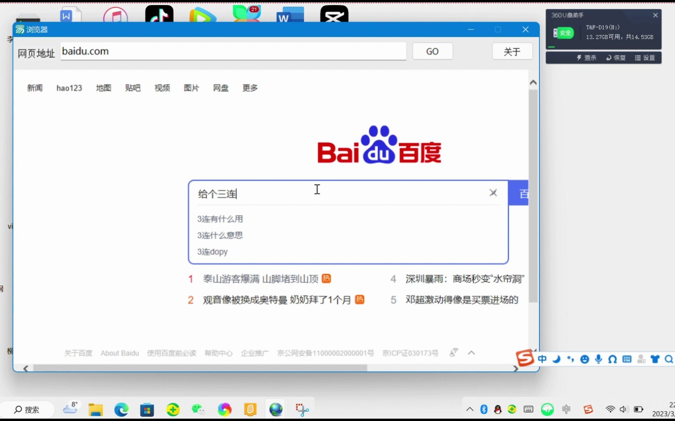Toggle the punctuation mode icon on Sogou toolbar

(x=570, y=359)
